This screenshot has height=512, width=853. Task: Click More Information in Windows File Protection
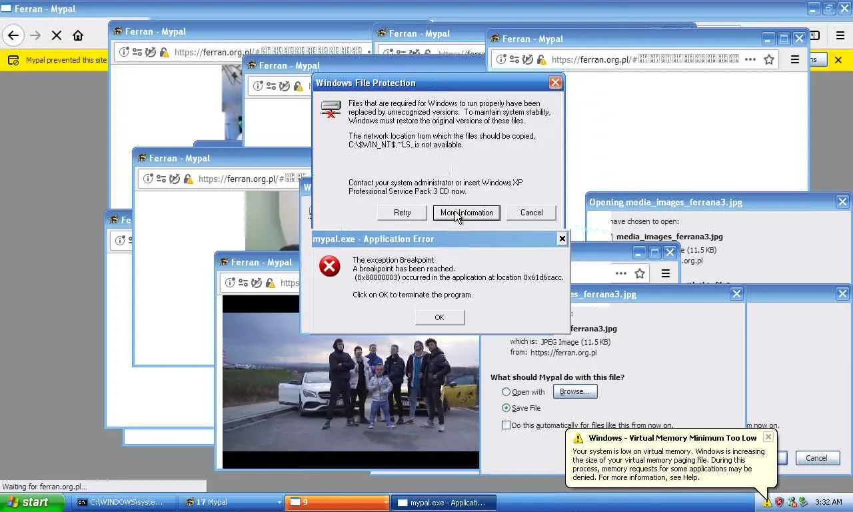tap(466, 213)
